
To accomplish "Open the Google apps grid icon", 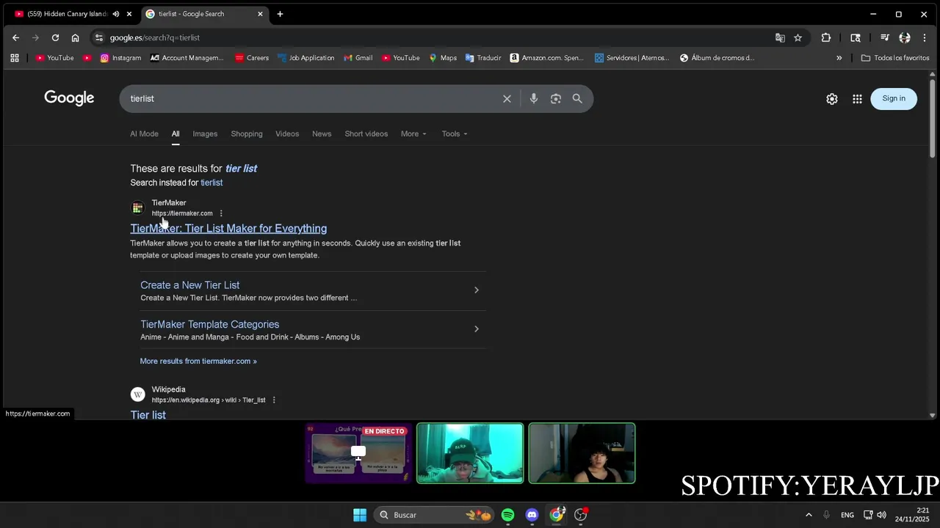I will pyautogui.click(x=857, y=98).
